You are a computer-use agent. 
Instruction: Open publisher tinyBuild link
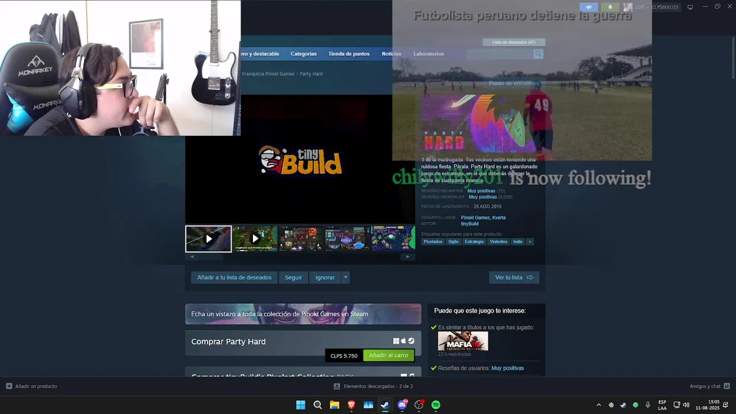click(470, 224)
